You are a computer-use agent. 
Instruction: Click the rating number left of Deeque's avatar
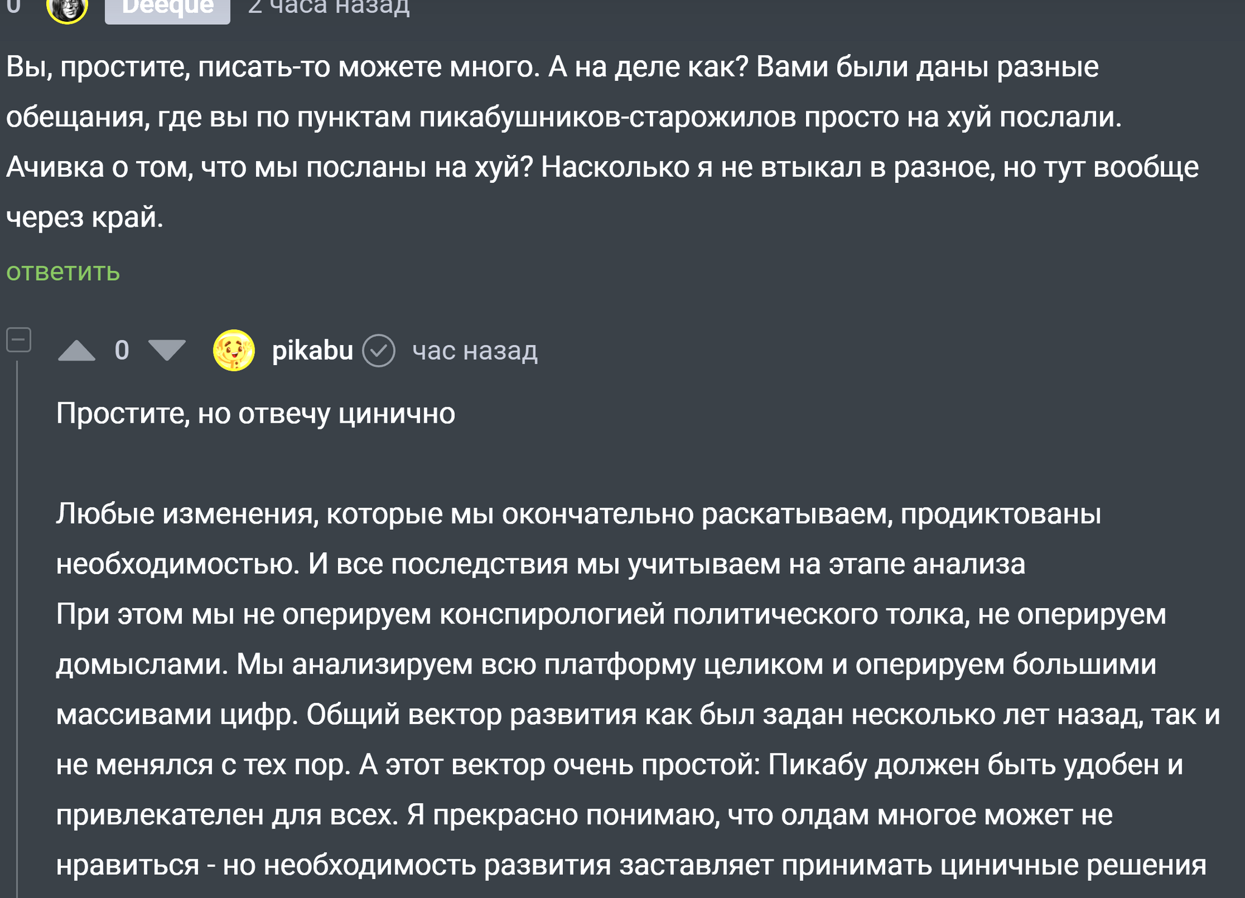click(13, 7)
